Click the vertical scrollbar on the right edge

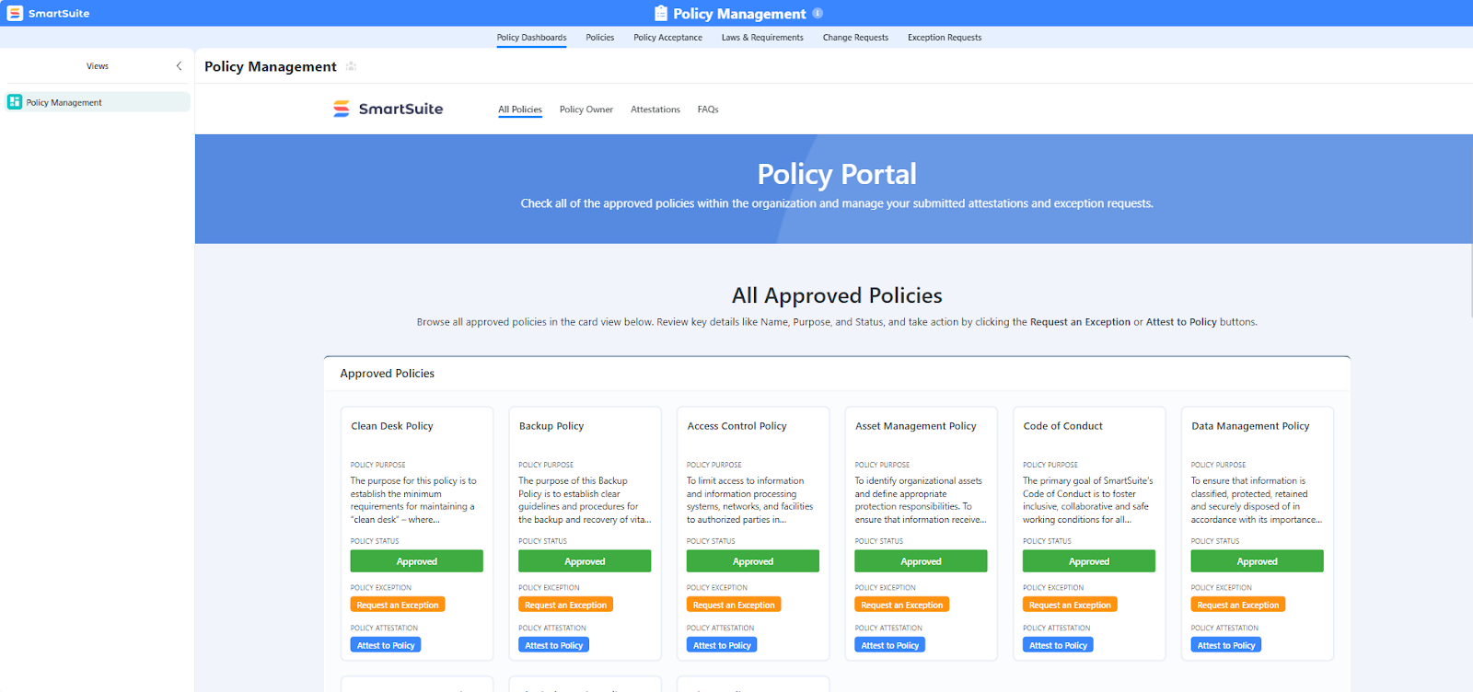pyautogui.click(x=1469, y=276)
